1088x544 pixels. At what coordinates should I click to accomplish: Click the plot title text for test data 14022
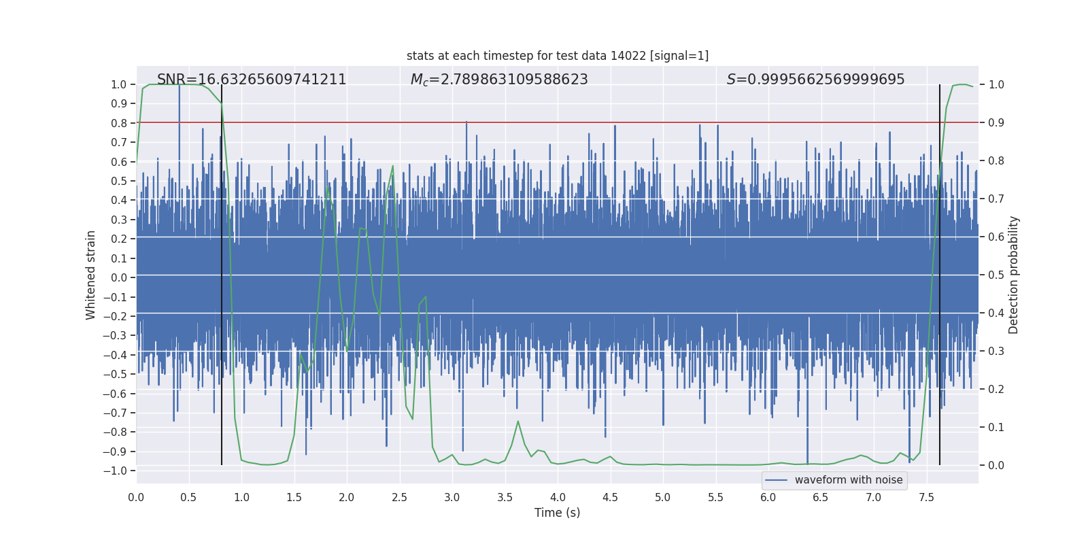point(558,56)
